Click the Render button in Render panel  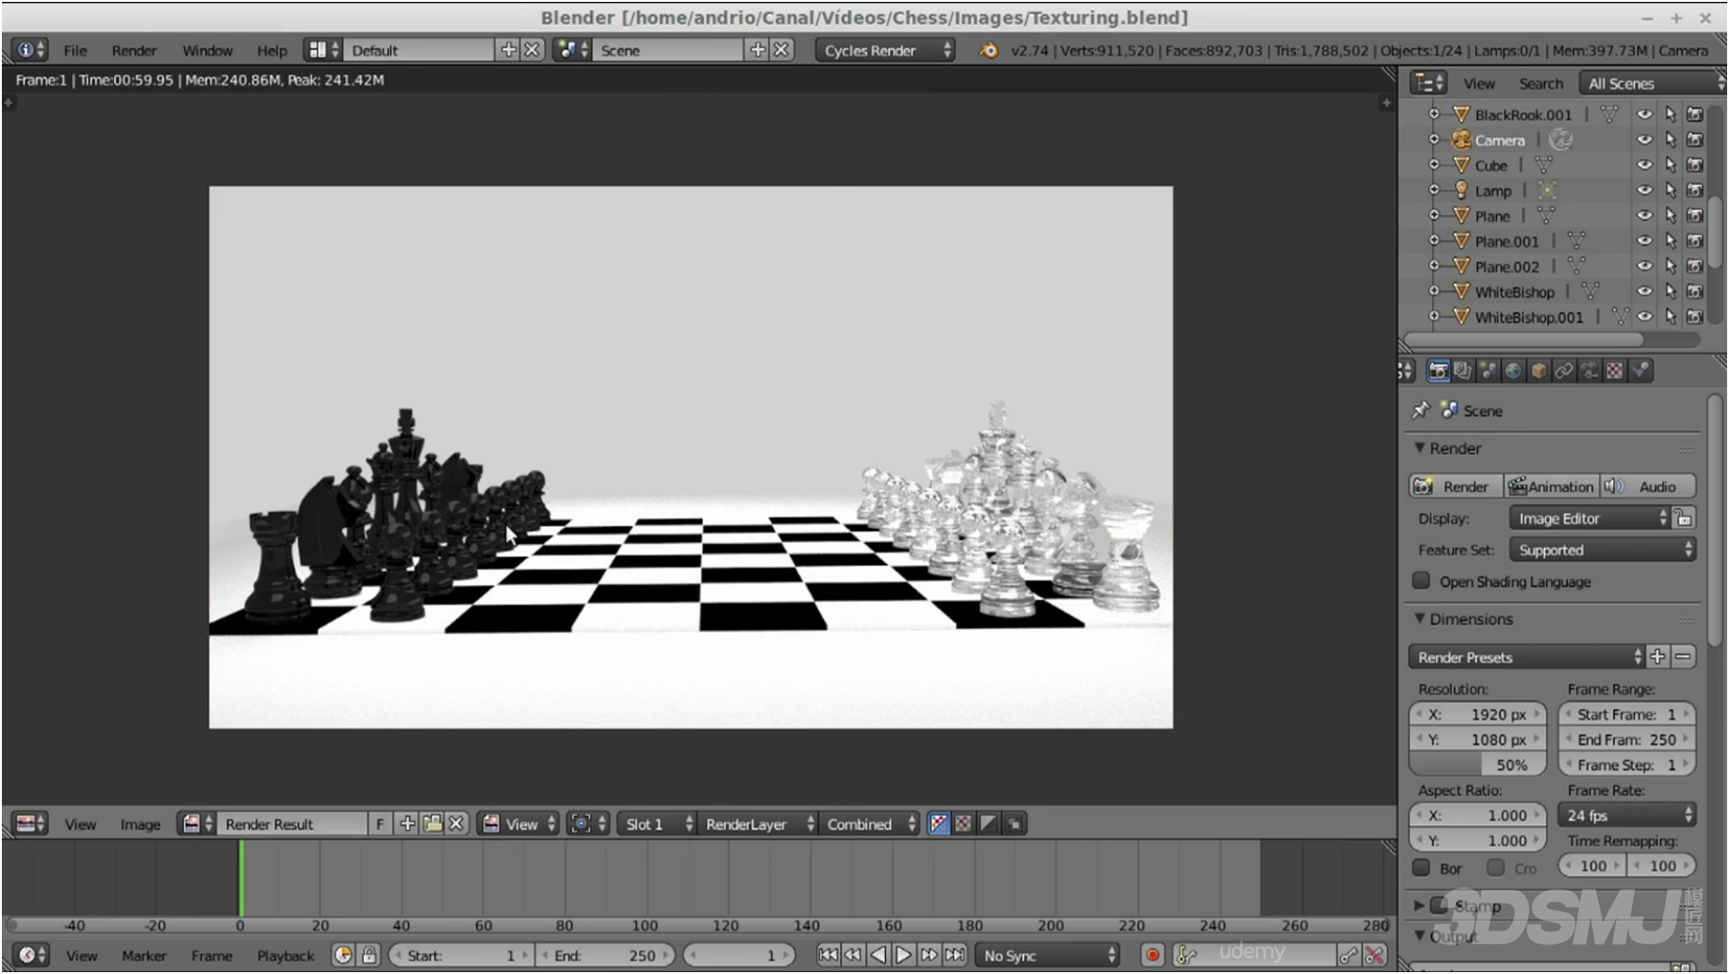(x=1456, y=486)
